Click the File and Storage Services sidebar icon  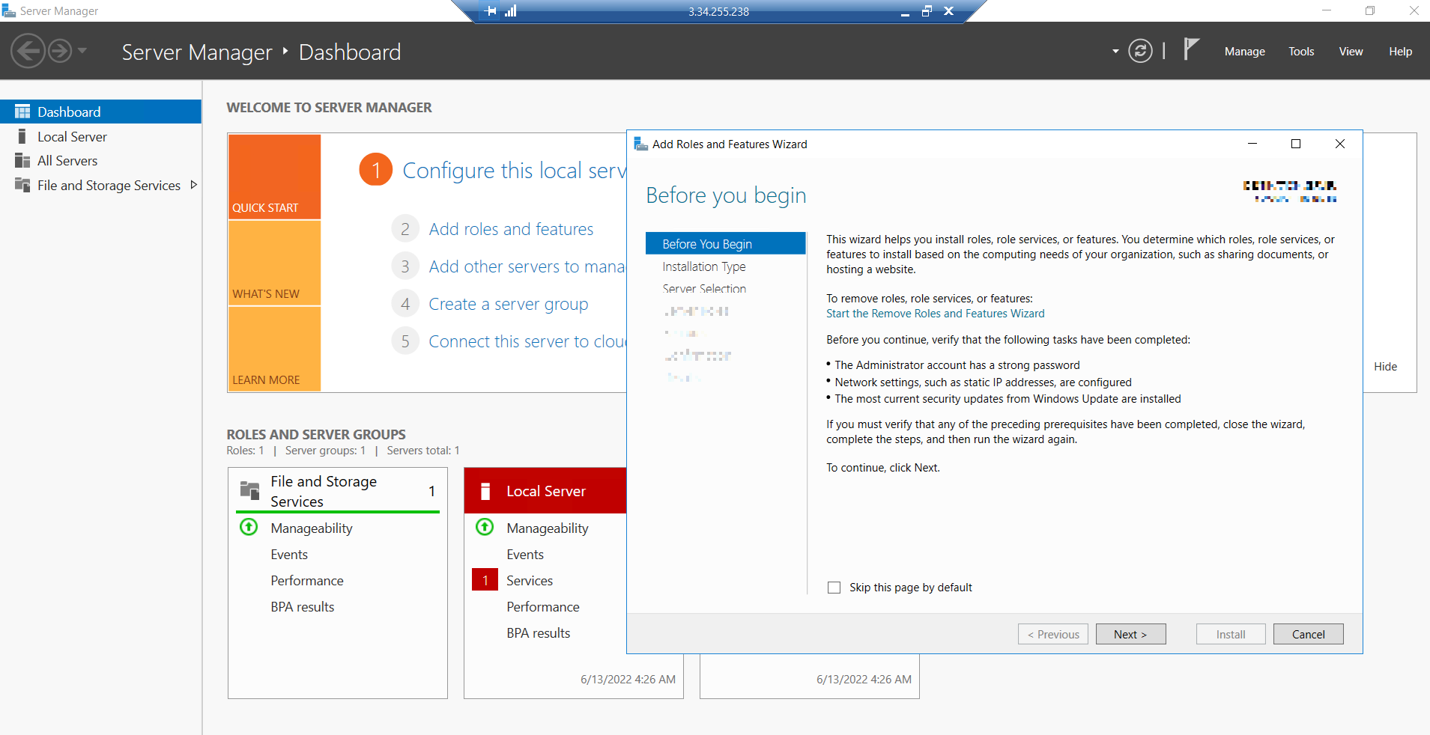tap(22, 185)
